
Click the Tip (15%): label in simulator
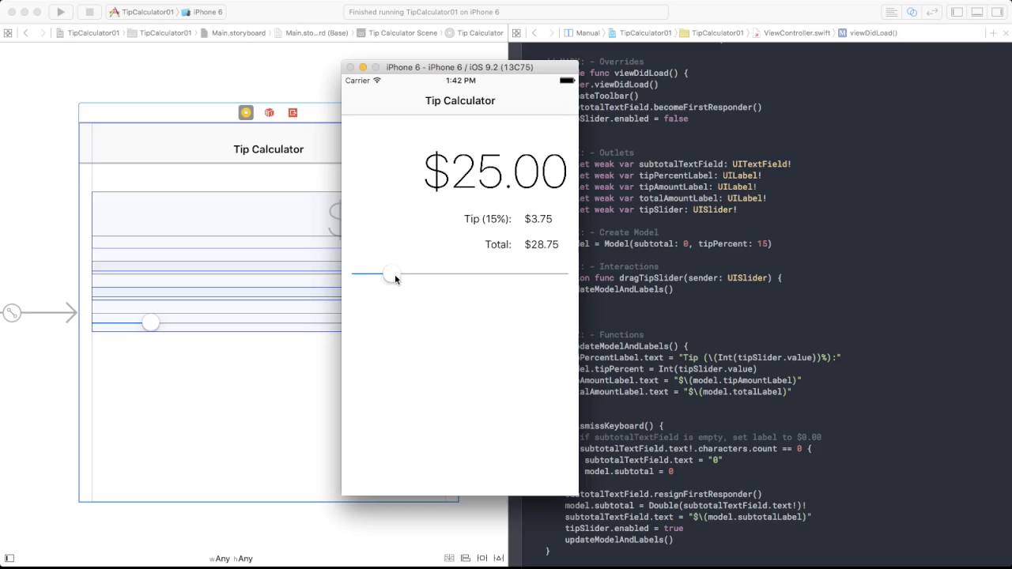(488, 219)
